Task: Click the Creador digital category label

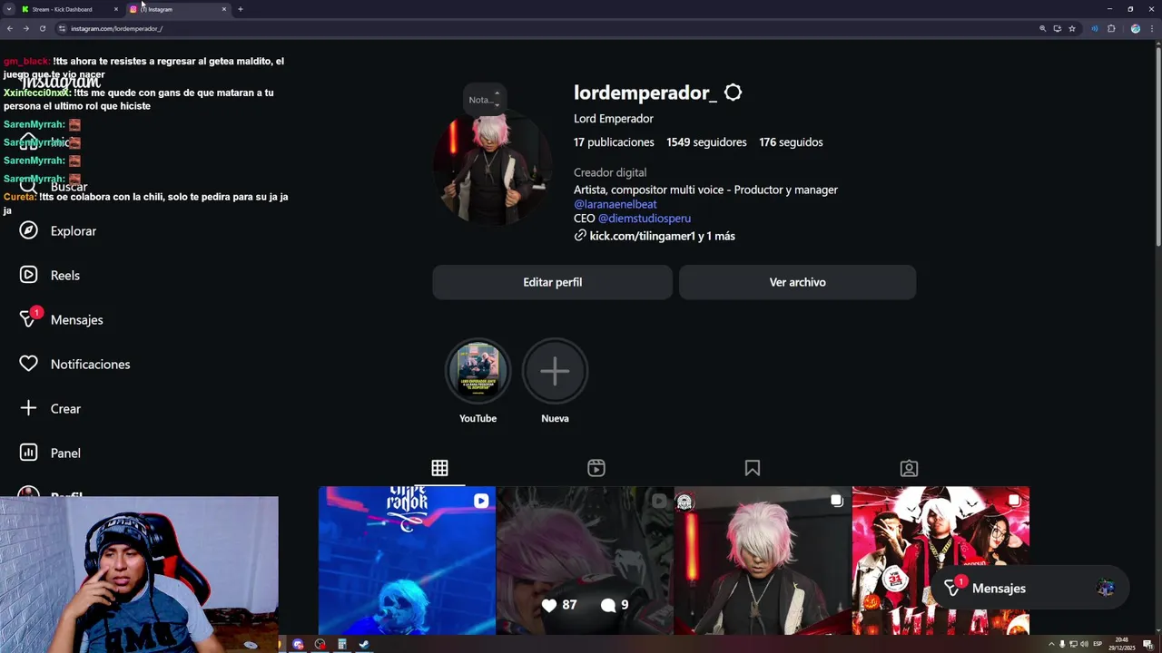Action: (610, 172)
